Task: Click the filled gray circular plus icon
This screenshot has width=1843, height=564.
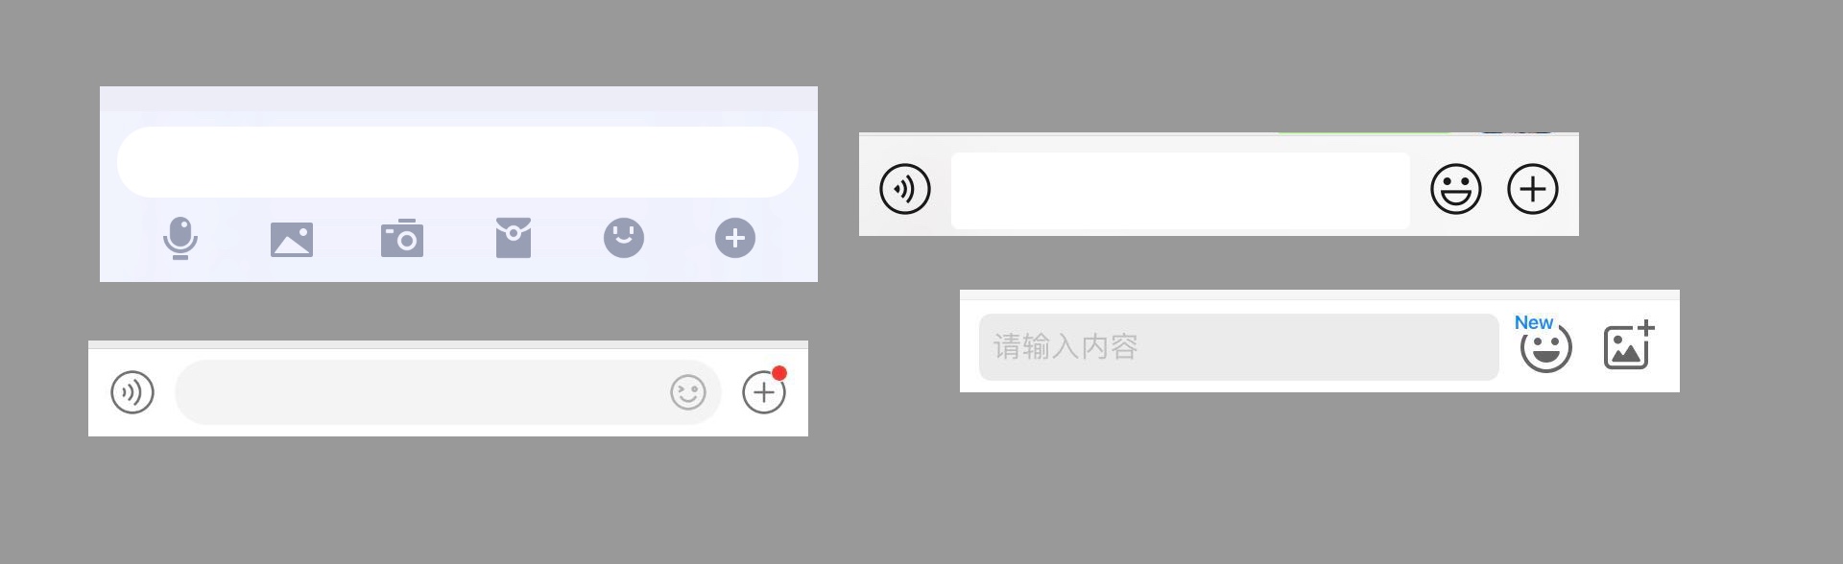Action: pos(735,238)
